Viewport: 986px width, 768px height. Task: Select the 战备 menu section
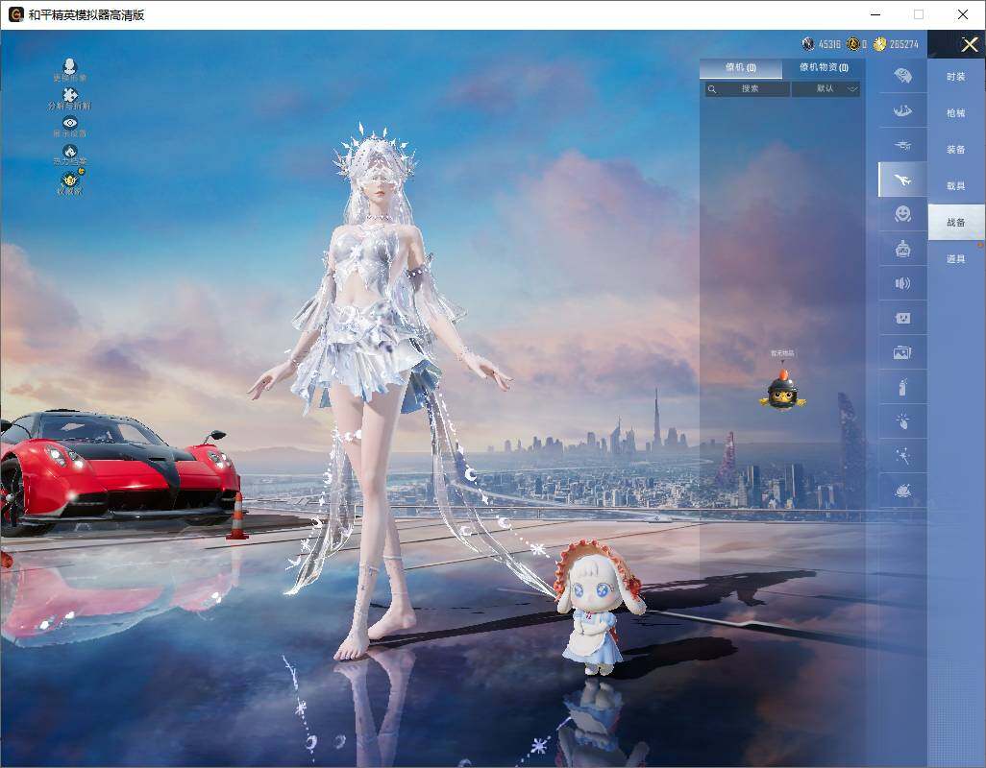(x=956, y=223)
